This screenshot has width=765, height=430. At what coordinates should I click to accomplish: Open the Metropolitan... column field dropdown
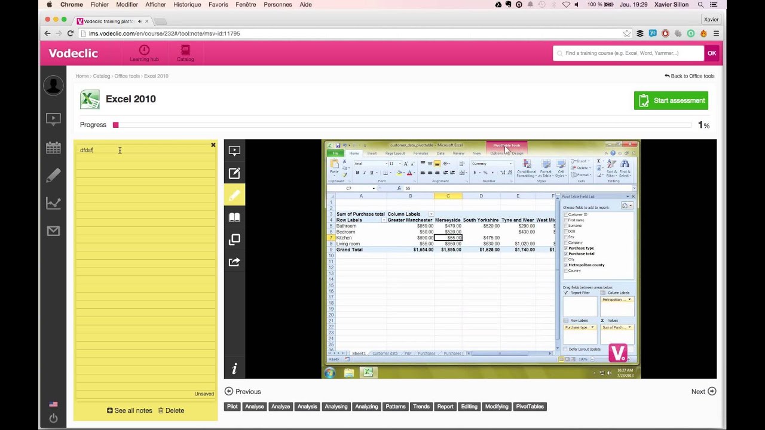(629, 299)
